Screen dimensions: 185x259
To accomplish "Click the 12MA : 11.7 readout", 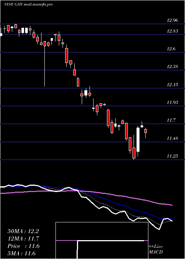I will (x=23, y=239).
